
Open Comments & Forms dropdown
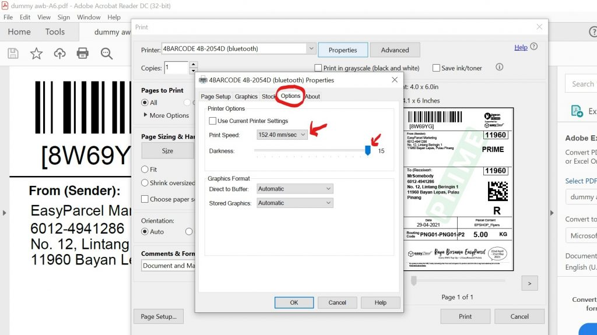click(168, 266)
